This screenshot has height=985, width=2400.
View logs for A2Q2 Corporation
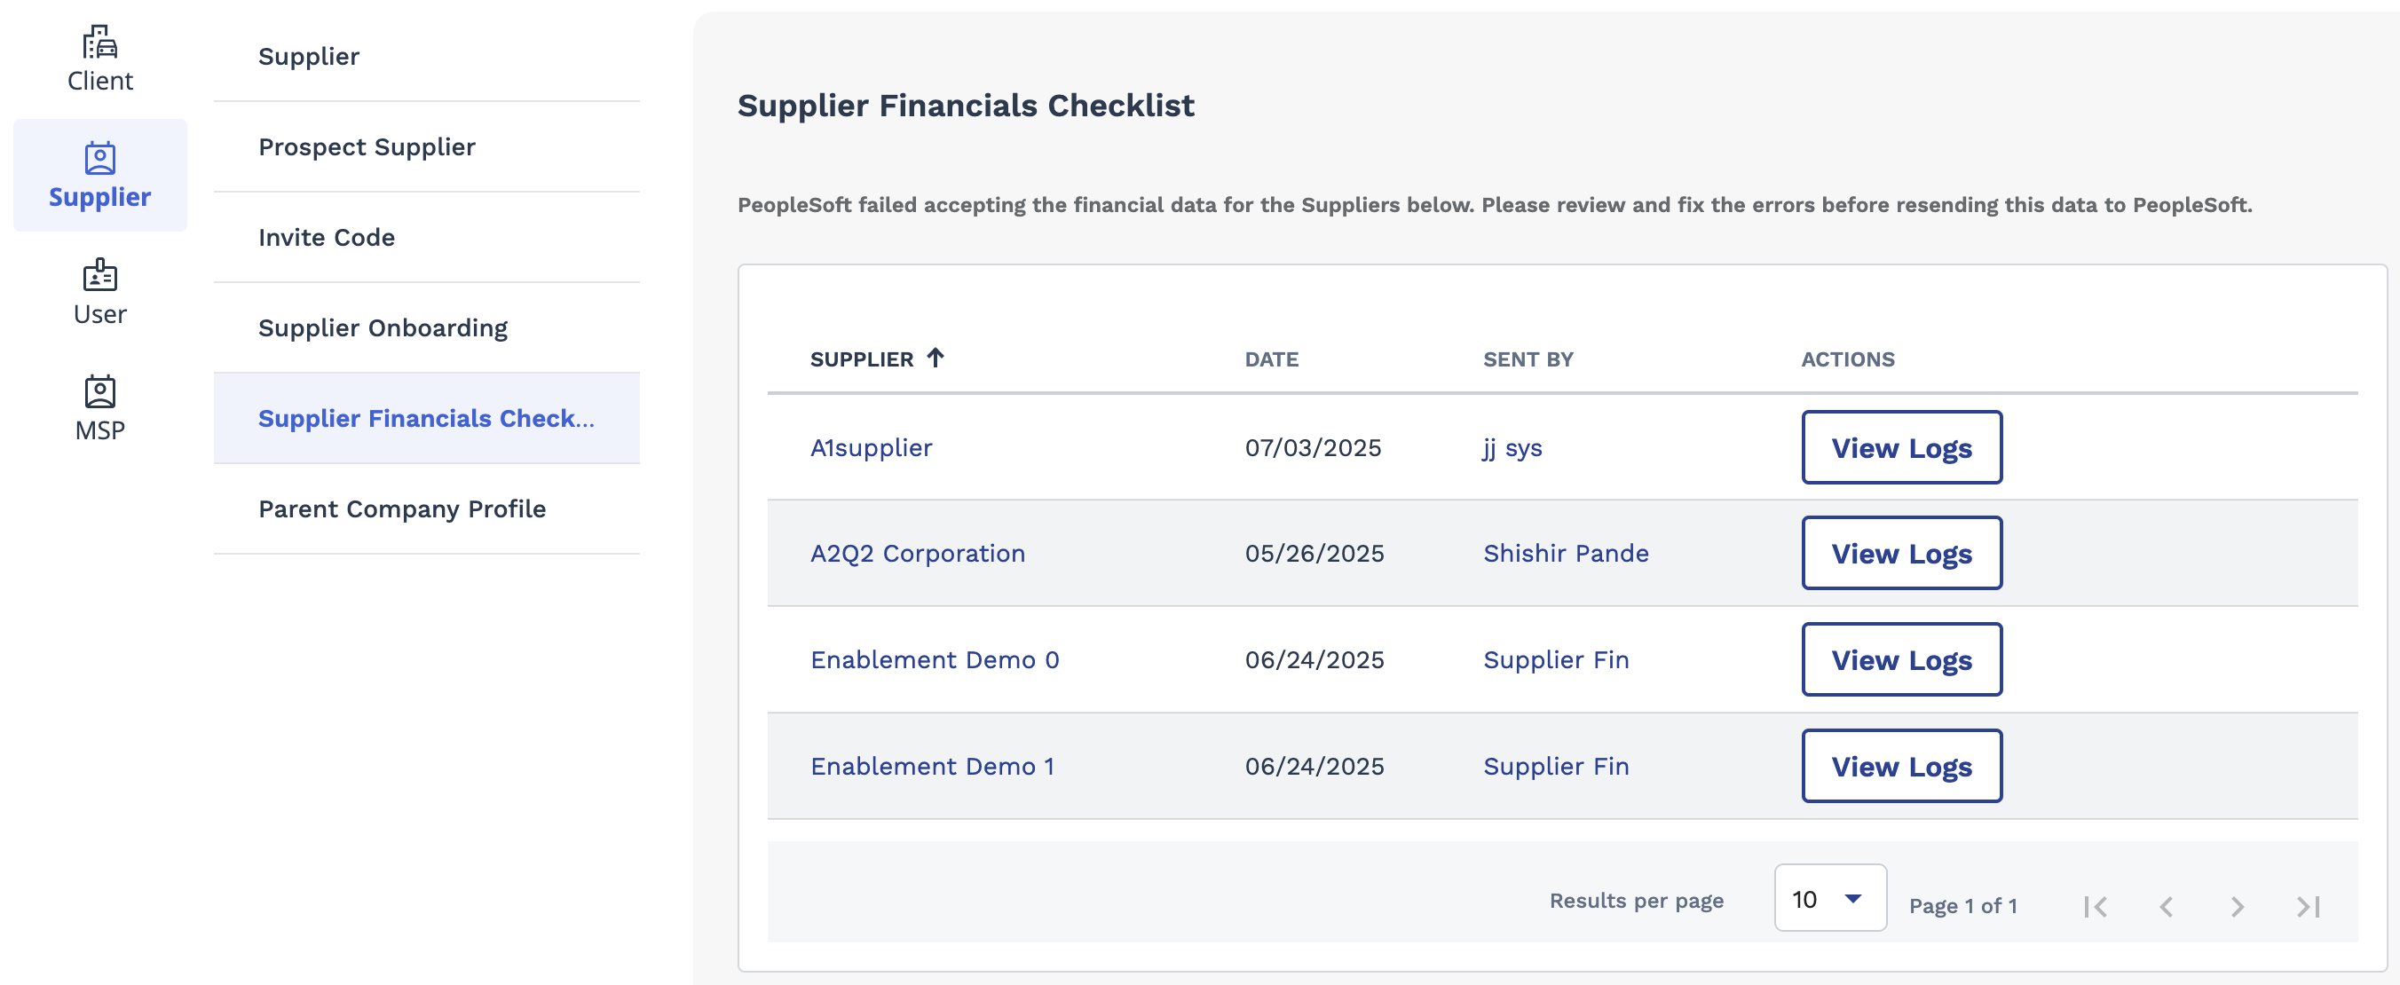coord(1901,554)
